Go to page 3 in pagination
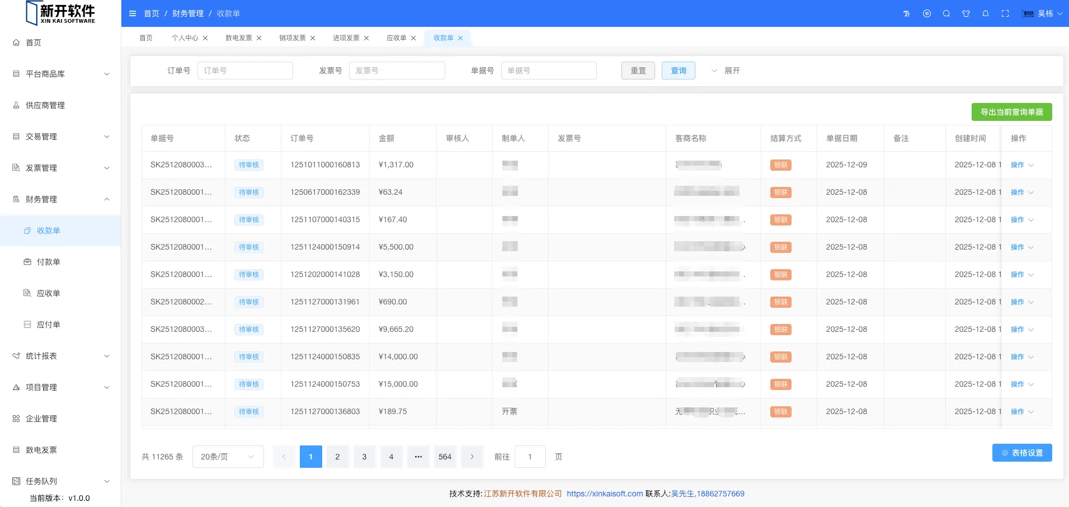 pyautogui.click(x=364, y=457)
